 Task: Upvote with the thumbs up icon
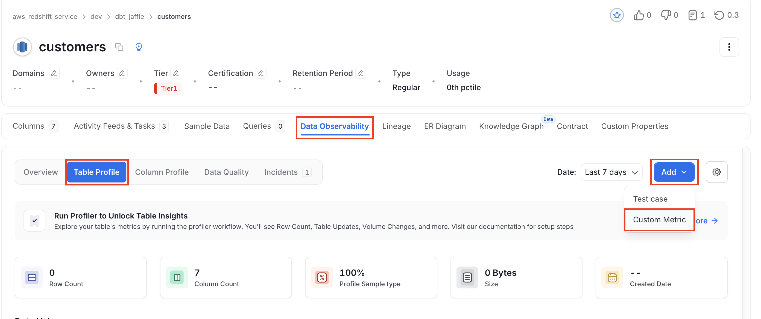[x=638, y=15]
